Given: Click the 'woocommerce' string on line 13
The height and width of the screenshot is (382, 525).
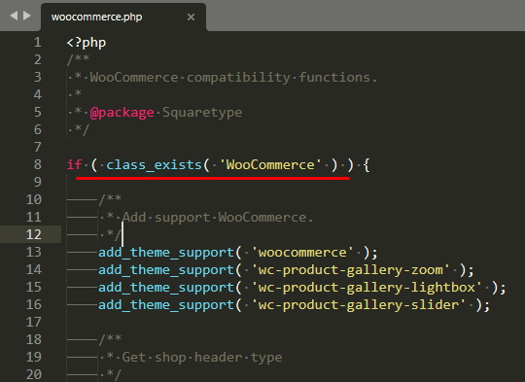Looking at the screenshot, I should [x=302, y=253].
